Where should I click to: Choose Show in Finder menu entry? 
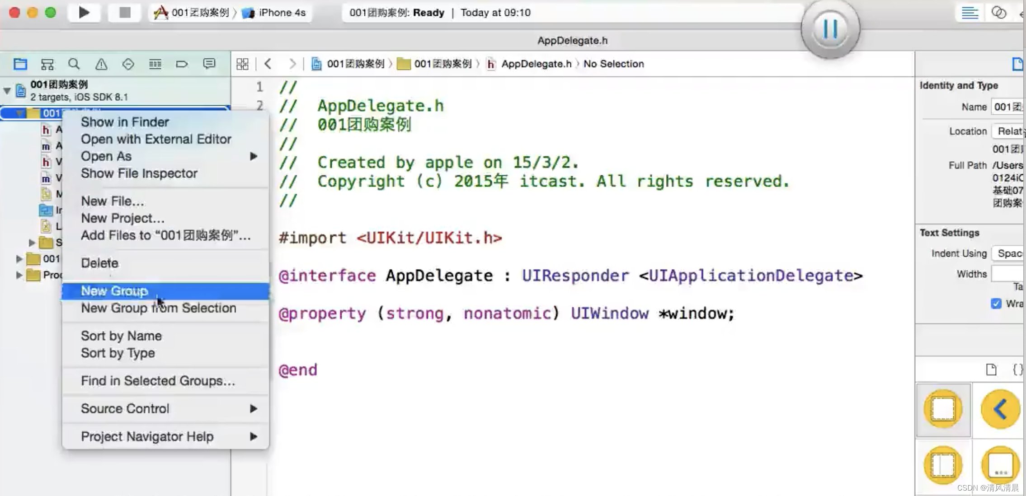coord(125,122)
